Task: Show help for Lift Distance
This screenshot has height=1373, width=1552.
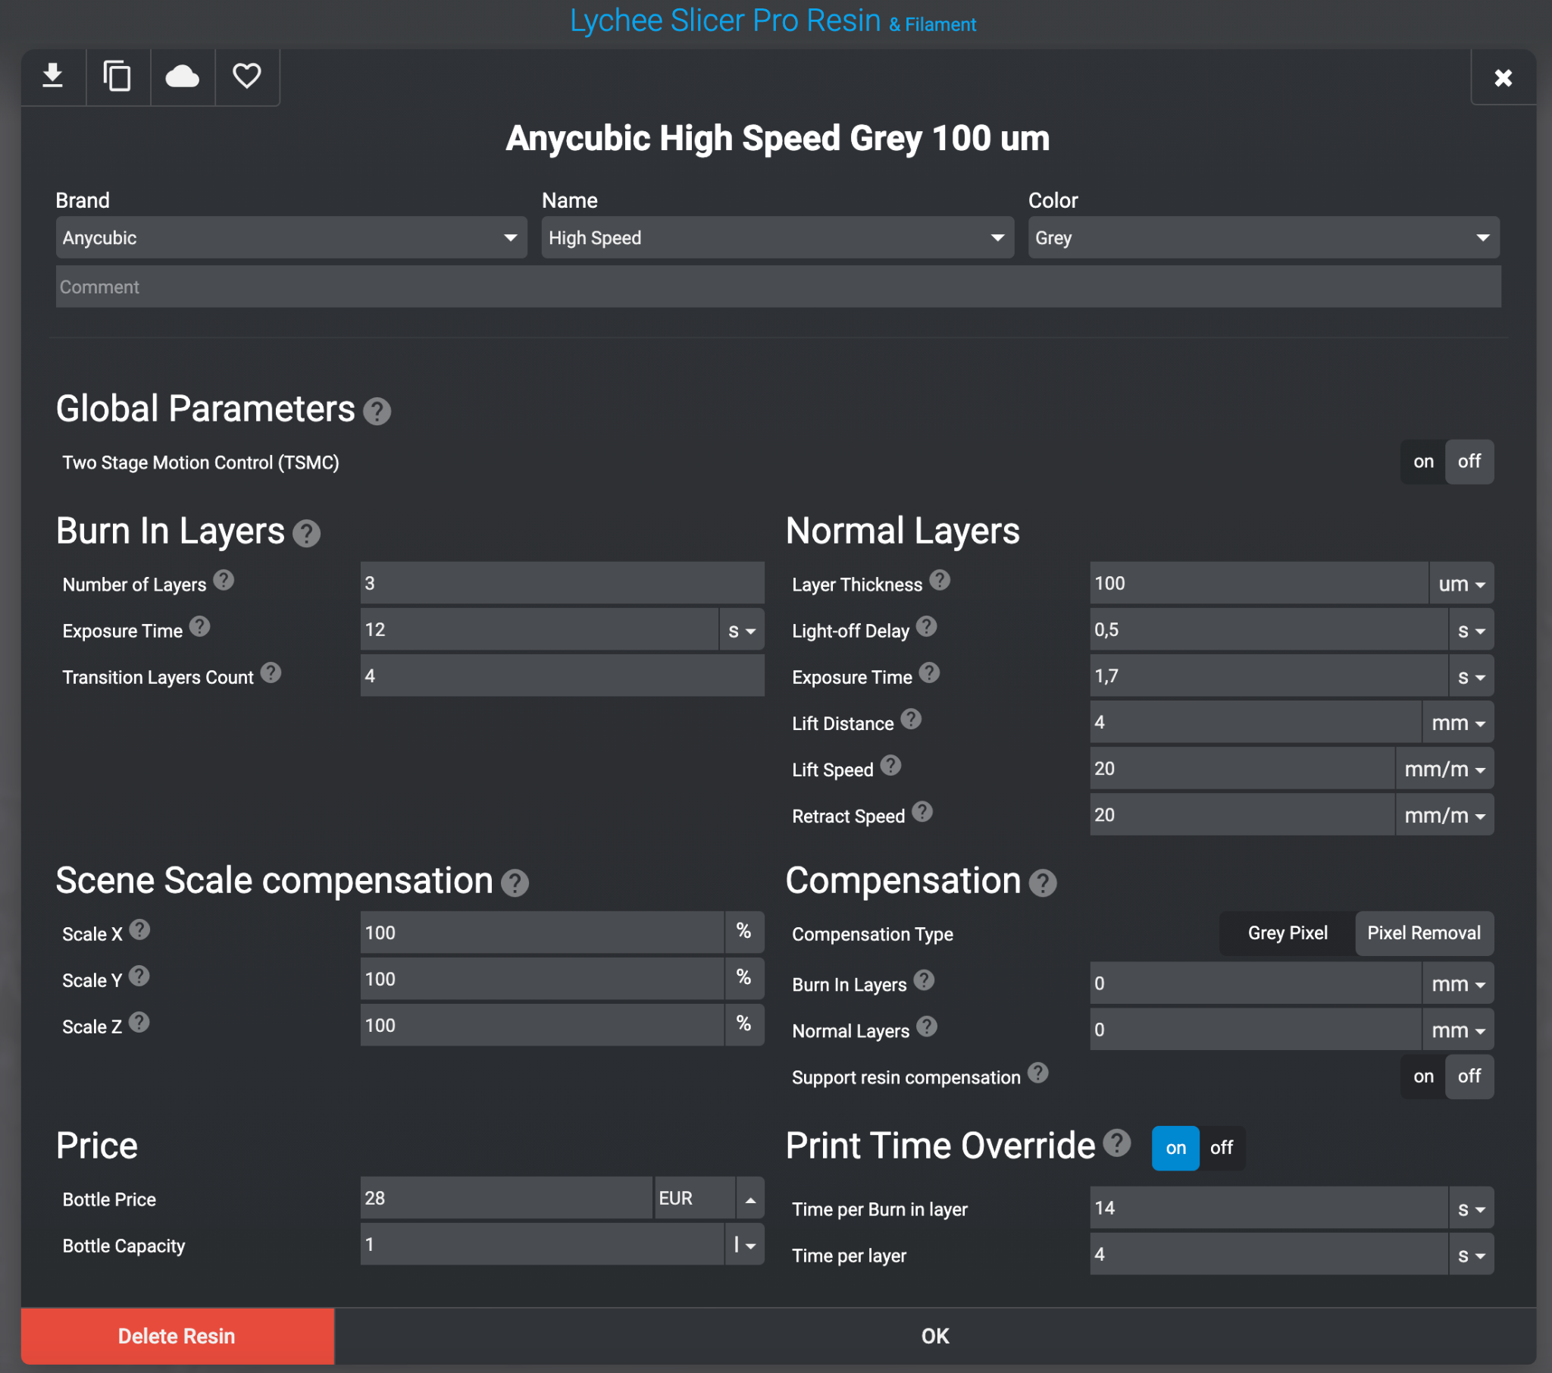Action: click(911, 719)
